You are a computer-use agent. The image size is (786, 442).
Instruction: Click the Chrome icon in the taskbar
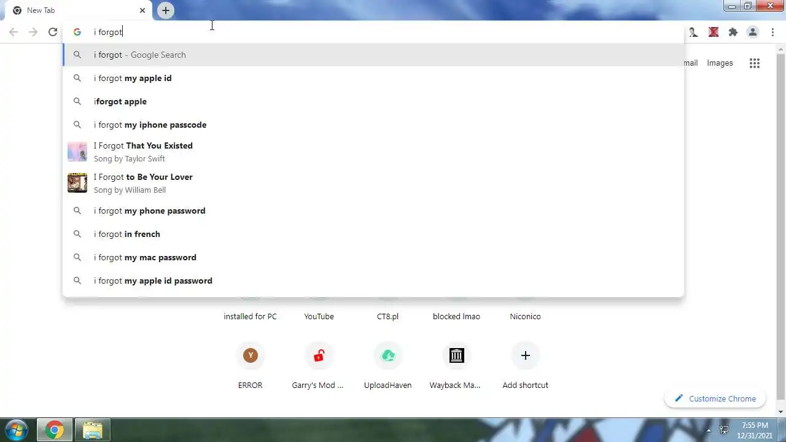pyautogui.click(x=55, y=430)
